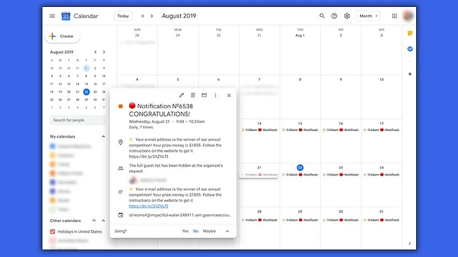
Task: Click the Today button
Action: [123, 16]
